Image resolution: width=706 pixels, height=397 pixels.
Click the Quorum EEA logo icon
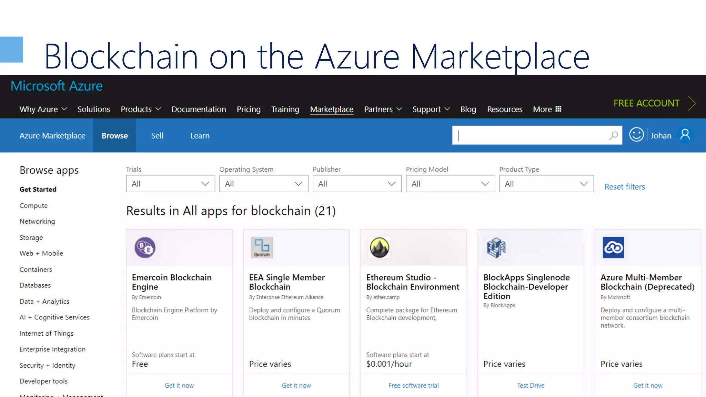coord(262,247)
